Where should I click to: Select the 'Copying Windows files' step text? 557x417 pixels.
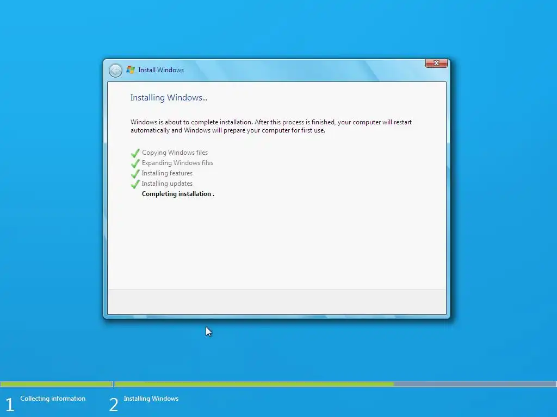coord(175,153)
